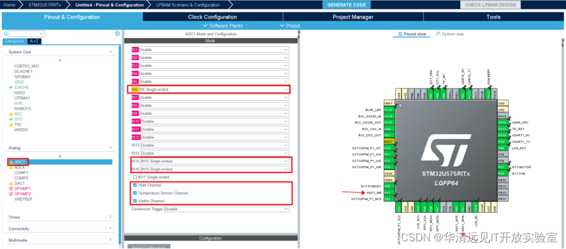Select pin PA12 labeled USER_KEY
This screenshot has width=566, height=249.
(502, 122)
